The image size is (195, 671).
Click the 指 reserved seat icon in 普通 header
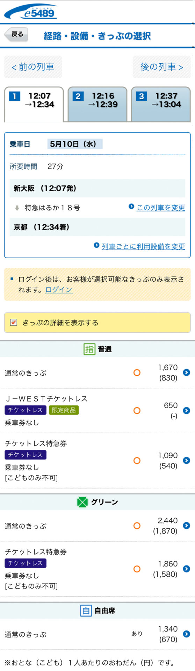(89, 349)
